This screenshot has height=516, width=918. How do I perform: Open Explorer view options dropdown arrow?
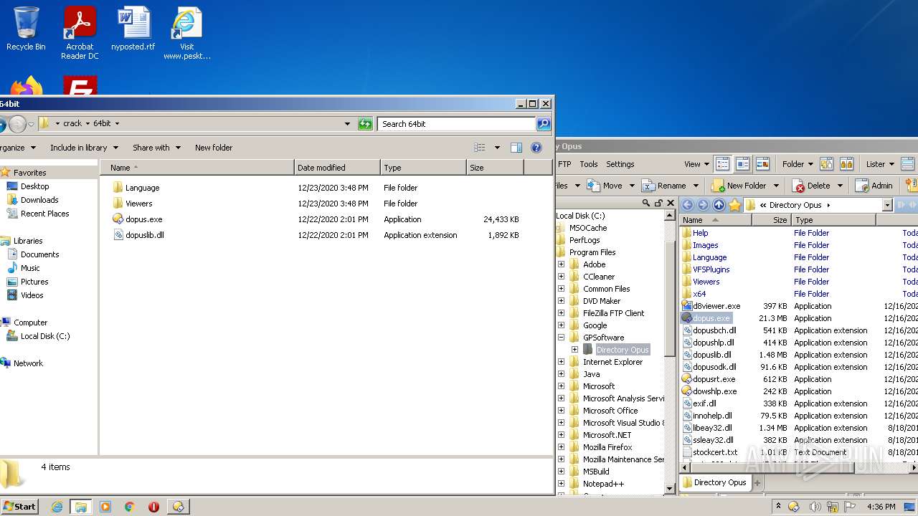(x=497, y=148)
